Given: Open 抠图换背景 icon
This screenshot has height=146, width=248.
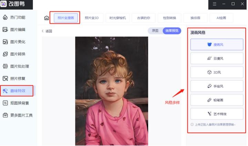Looking at the screenshot, I should click(x=5, y=103).
